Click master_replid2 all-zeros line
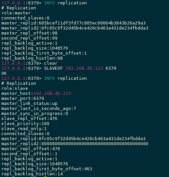This screenshot has height=177, width=169. click(x=75, y=144)
